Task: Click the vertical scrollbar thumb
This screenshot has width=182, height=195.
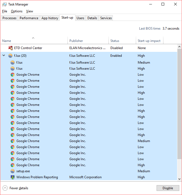Action: click(179, 104)
